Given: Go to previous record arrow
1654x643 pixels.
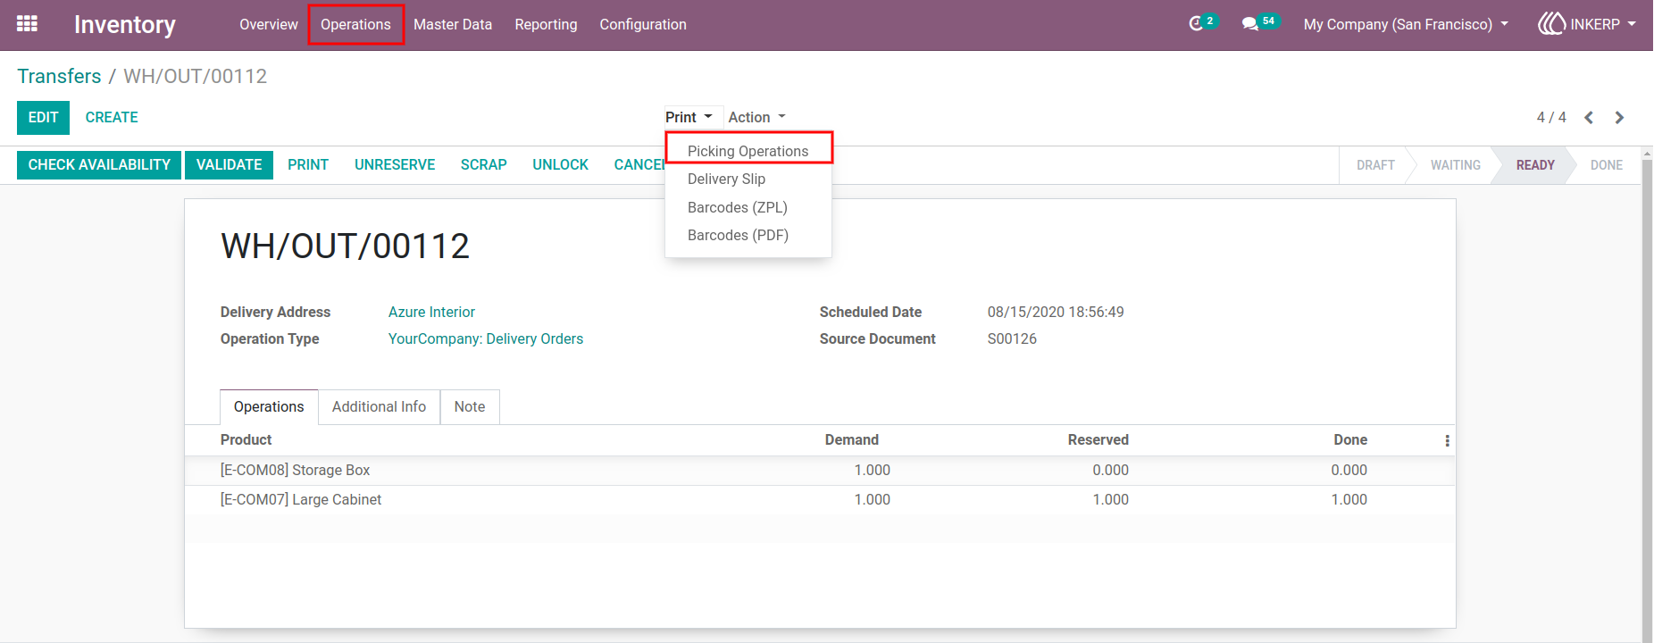Looking at the screenshot, I should point(1589,118).
